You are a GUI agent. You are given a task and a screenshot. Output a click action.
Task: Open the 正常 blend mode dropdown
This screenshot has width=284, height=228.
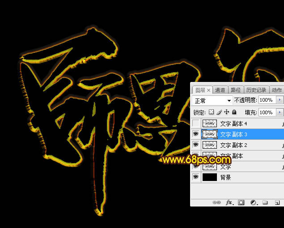(x=212, y=100)
